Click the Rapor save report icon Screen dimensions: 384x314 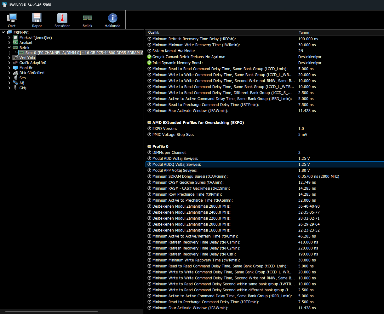pos(37,18)
